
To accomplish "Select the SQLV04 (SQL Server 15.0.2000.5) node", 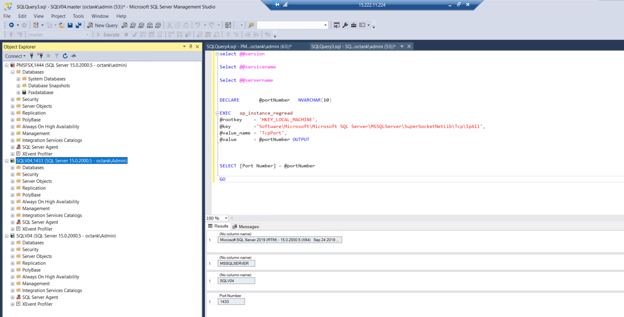I will pyautogui.click(x=66, y=236).
